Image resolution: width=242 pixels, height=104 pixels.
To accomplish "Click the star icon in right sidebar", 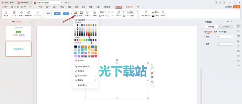I will [x=238, y=31].
